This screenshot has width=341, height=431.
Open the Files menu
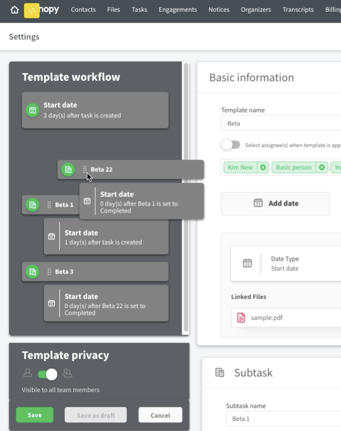[113, 10]
